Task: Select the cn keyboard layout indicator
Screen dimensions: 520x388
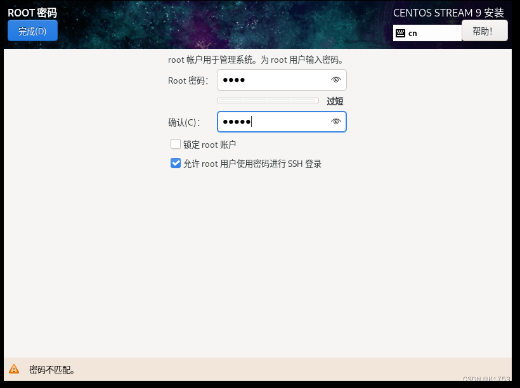Action: (427, 33)
